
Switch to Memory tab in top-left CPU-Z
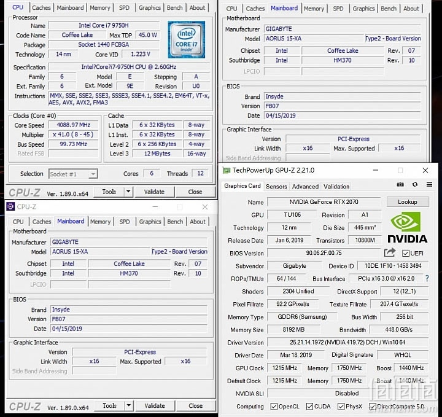click(100, 7)
